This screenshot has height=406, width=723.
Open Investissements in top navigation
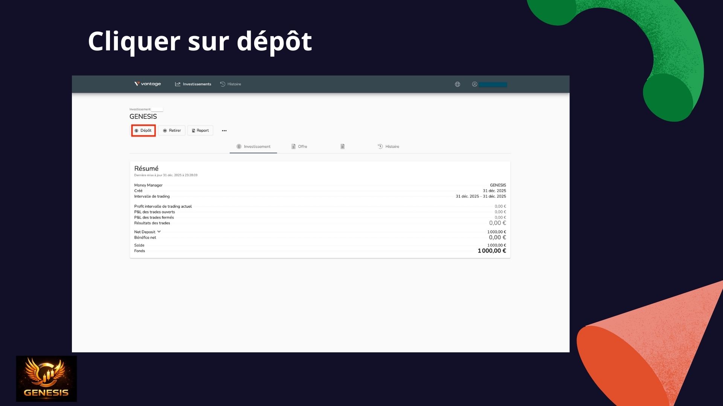[197, 84]
